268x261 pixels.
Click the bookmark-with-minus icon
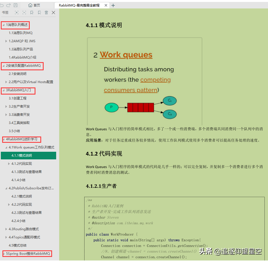coord(39,13)
